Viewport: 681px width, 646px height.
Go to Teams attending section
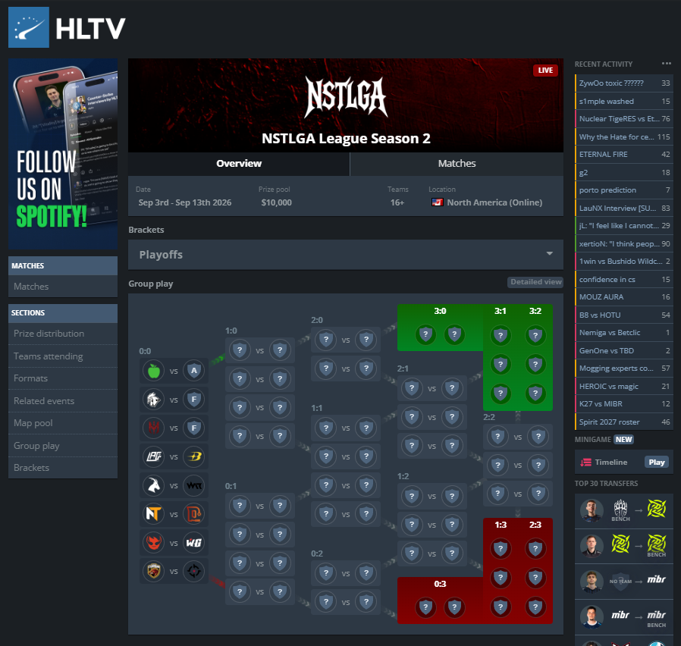[62, 356]
